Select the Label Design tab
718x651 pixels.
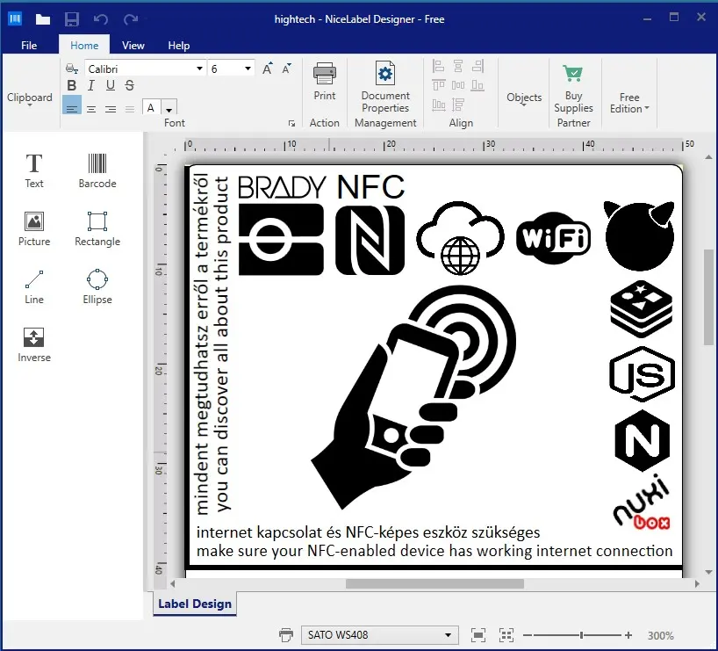pos(195,604)
